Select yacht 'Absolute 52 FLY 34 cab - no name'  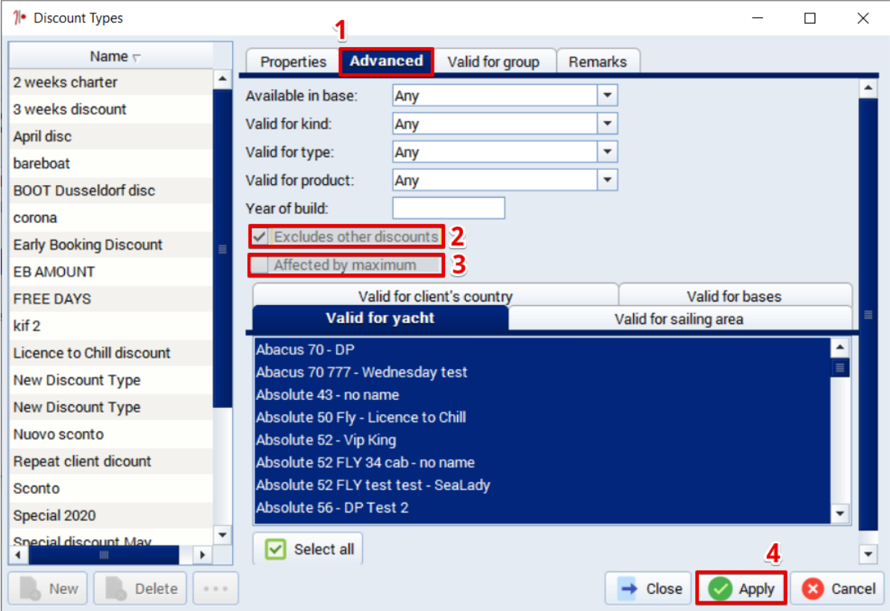(543, 463)
